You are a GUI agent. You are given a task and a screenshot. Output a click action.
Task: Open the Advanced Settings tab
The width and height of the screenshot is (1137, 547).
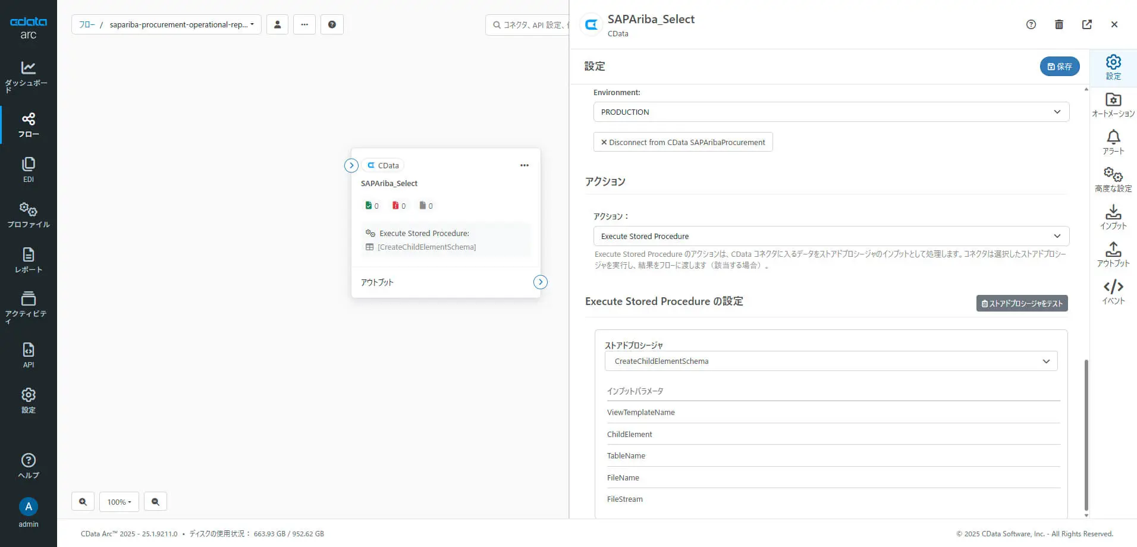click(1113, 180)
